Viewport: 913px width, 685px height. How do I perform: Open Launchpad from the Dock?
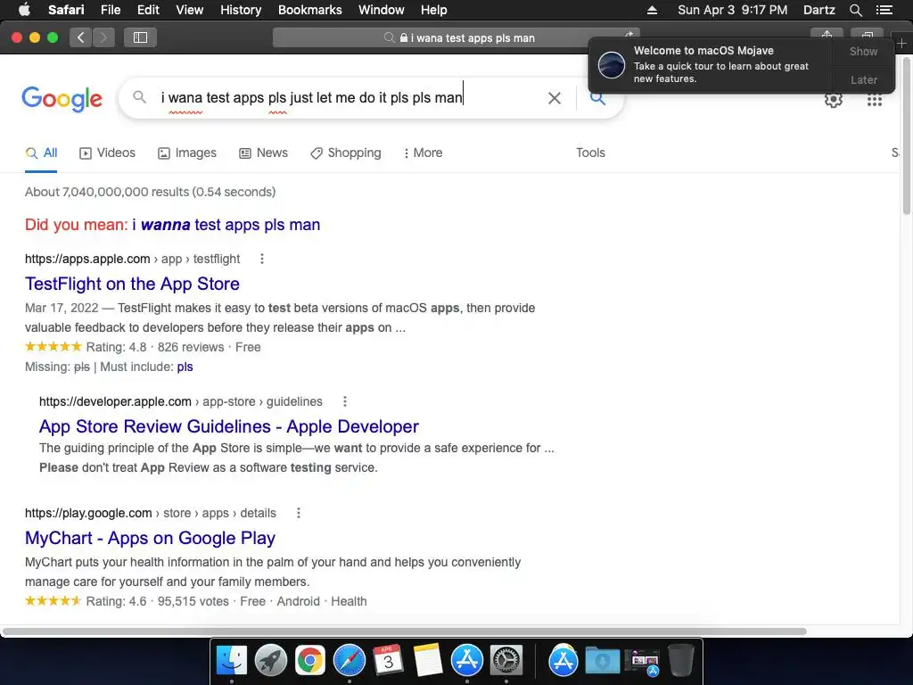click(x=271, y=661)
